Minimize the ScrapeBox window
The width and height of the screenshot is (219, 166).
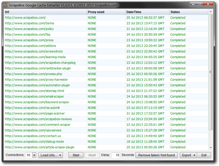193,4
